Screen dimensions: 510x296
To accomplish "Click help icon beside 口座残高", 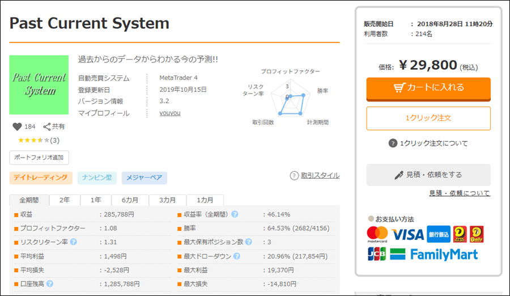I will pyautogui.click(x=50, y=284).
